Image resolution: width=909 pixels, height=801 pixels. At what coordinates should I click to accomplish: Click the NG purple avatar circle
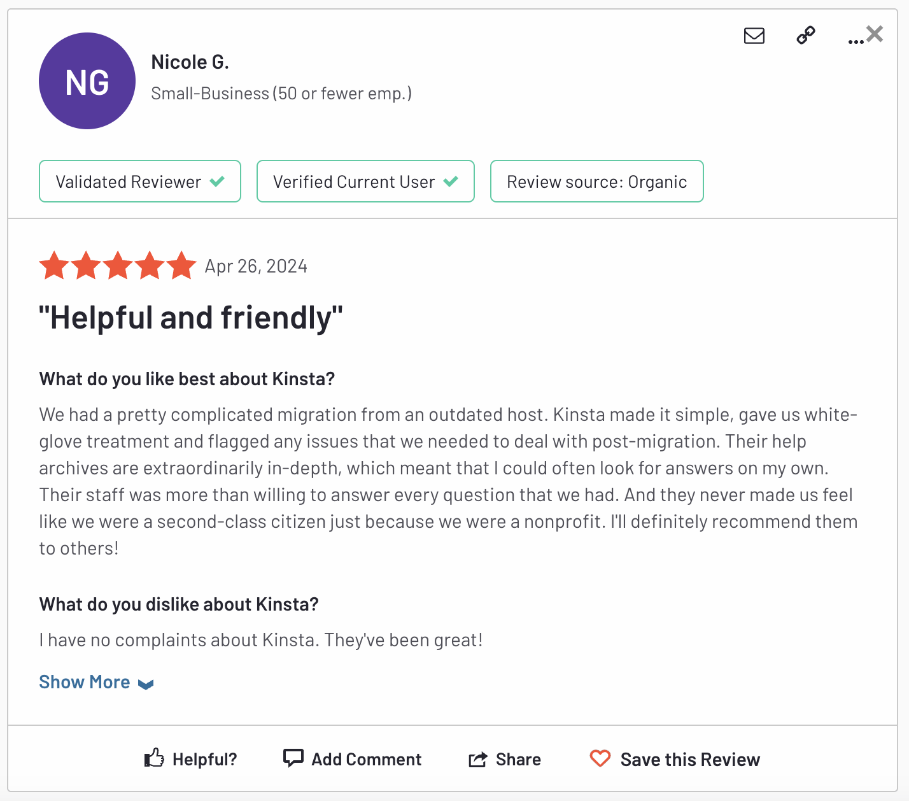click(x=87, y=81)
